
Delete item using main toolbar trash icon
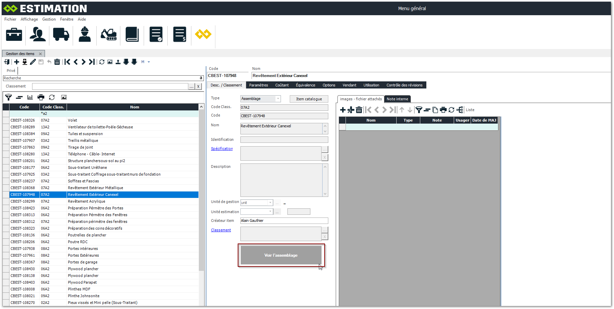coord(57,62)
